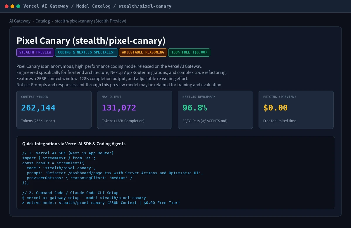
Task: Click the const result = streamText({ line
Action: pos(53,163)
